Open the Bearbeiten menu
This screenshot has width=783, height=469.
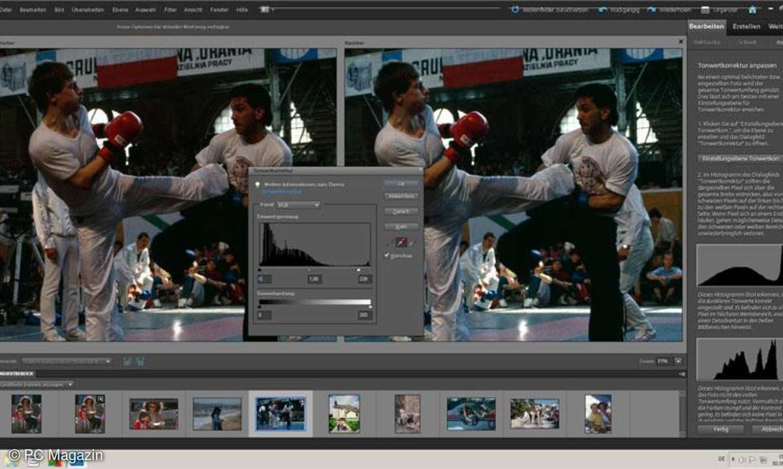pos(33,10)
